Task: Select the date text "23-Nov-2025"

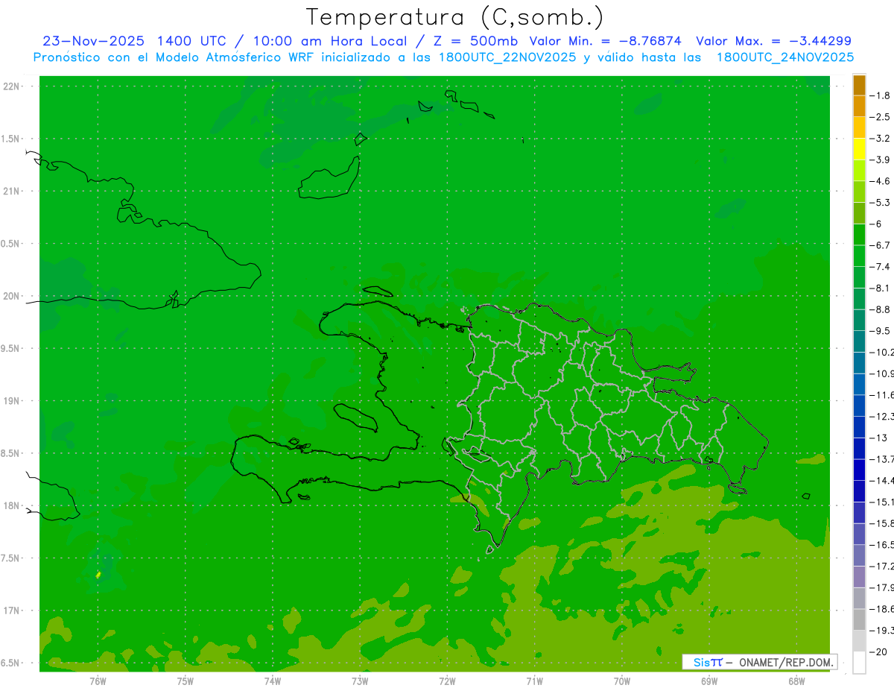Action: point(95,41)
